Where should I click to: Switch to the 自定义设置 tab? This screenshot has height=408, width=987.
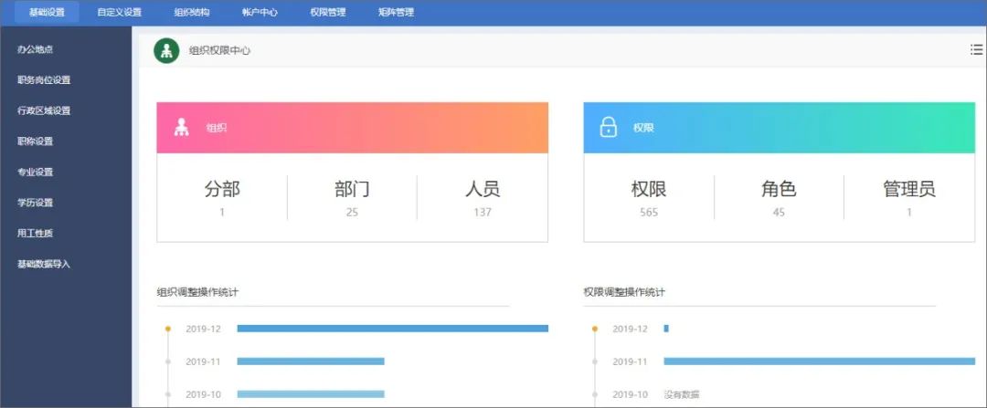tap(119, 12)
